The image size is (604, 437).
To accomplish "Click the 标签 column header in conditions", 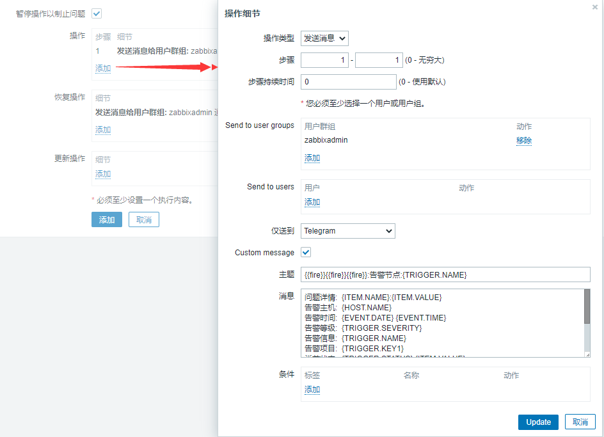I will [312, 376].
